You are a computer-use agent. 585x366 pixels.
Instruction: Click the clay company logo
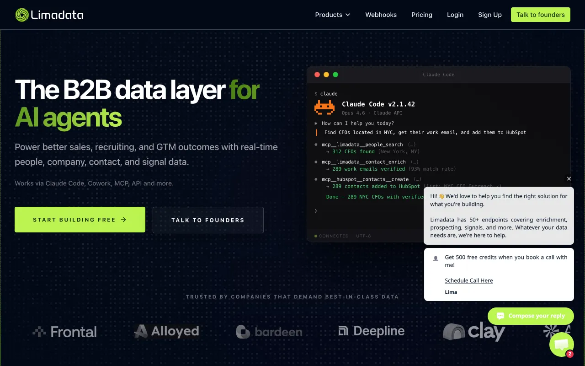(x=474, y=332)
